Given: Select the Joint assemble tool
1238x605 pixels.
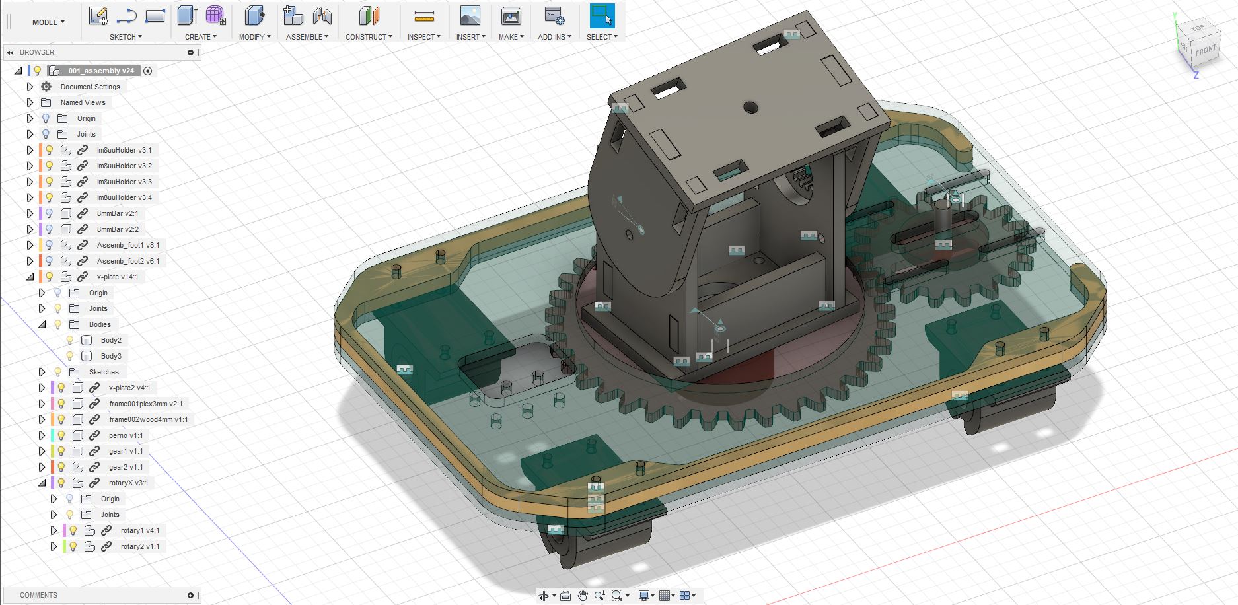Looking at the screenshot, I should (x=322, y=16).
